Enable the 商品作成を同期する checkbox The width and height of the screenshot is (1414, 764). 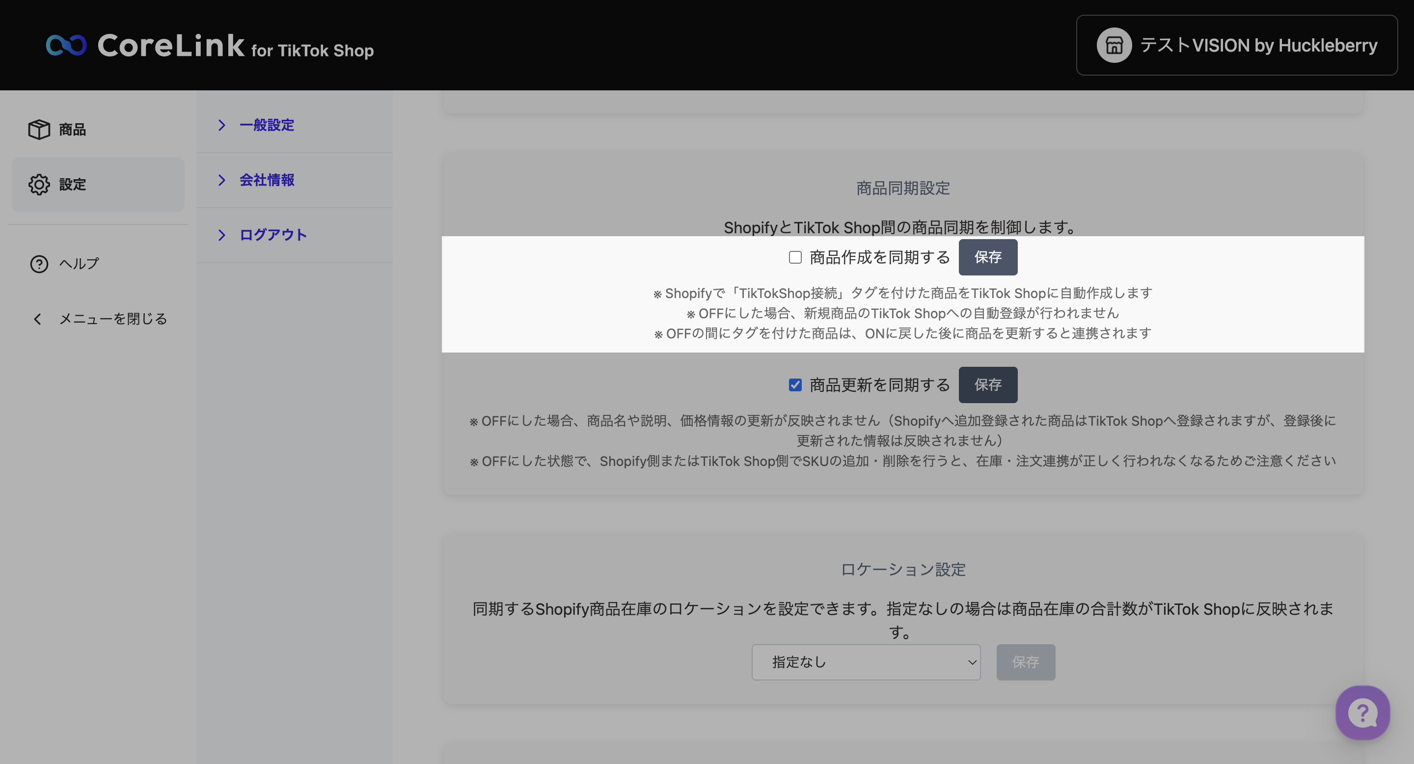[x=795, y=257]
